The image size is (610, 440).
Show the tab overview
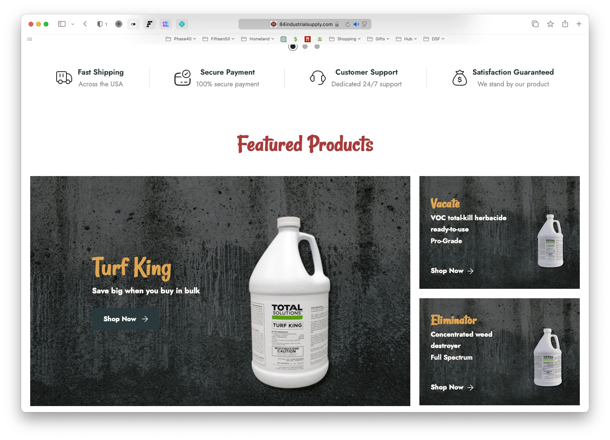[535, 24]
